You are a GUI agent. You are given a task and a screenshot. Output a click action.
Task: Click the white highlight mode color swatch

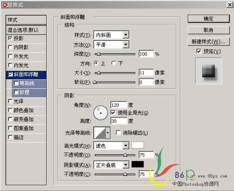pyautogui.click(x=137, y=145)
